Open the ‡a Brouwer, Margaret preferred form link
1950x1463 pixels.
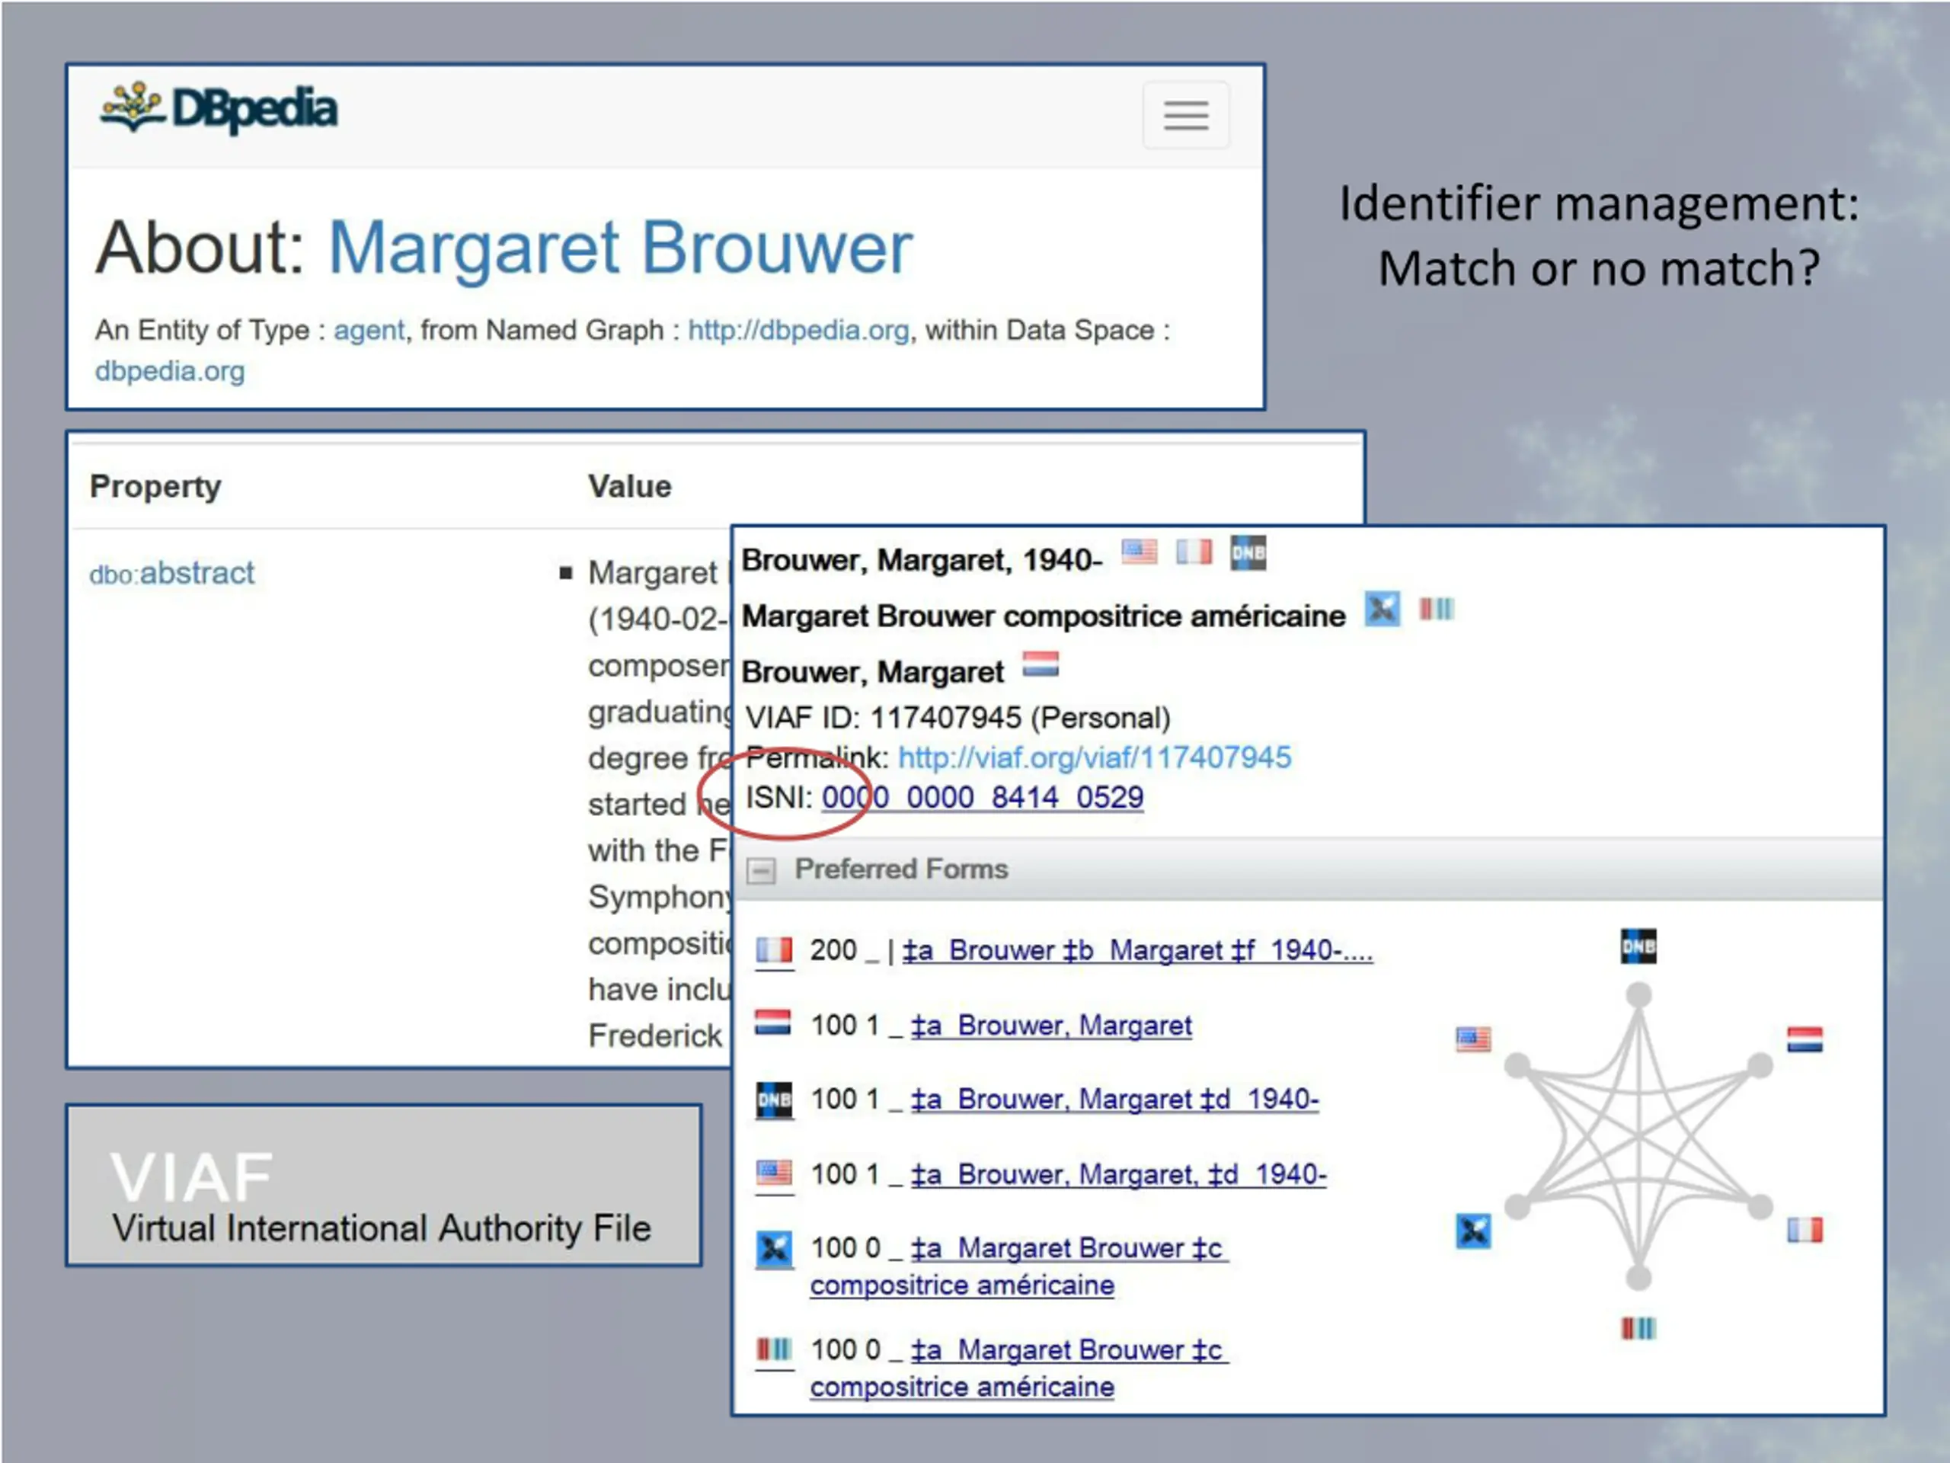[x=1051, y=1025]
